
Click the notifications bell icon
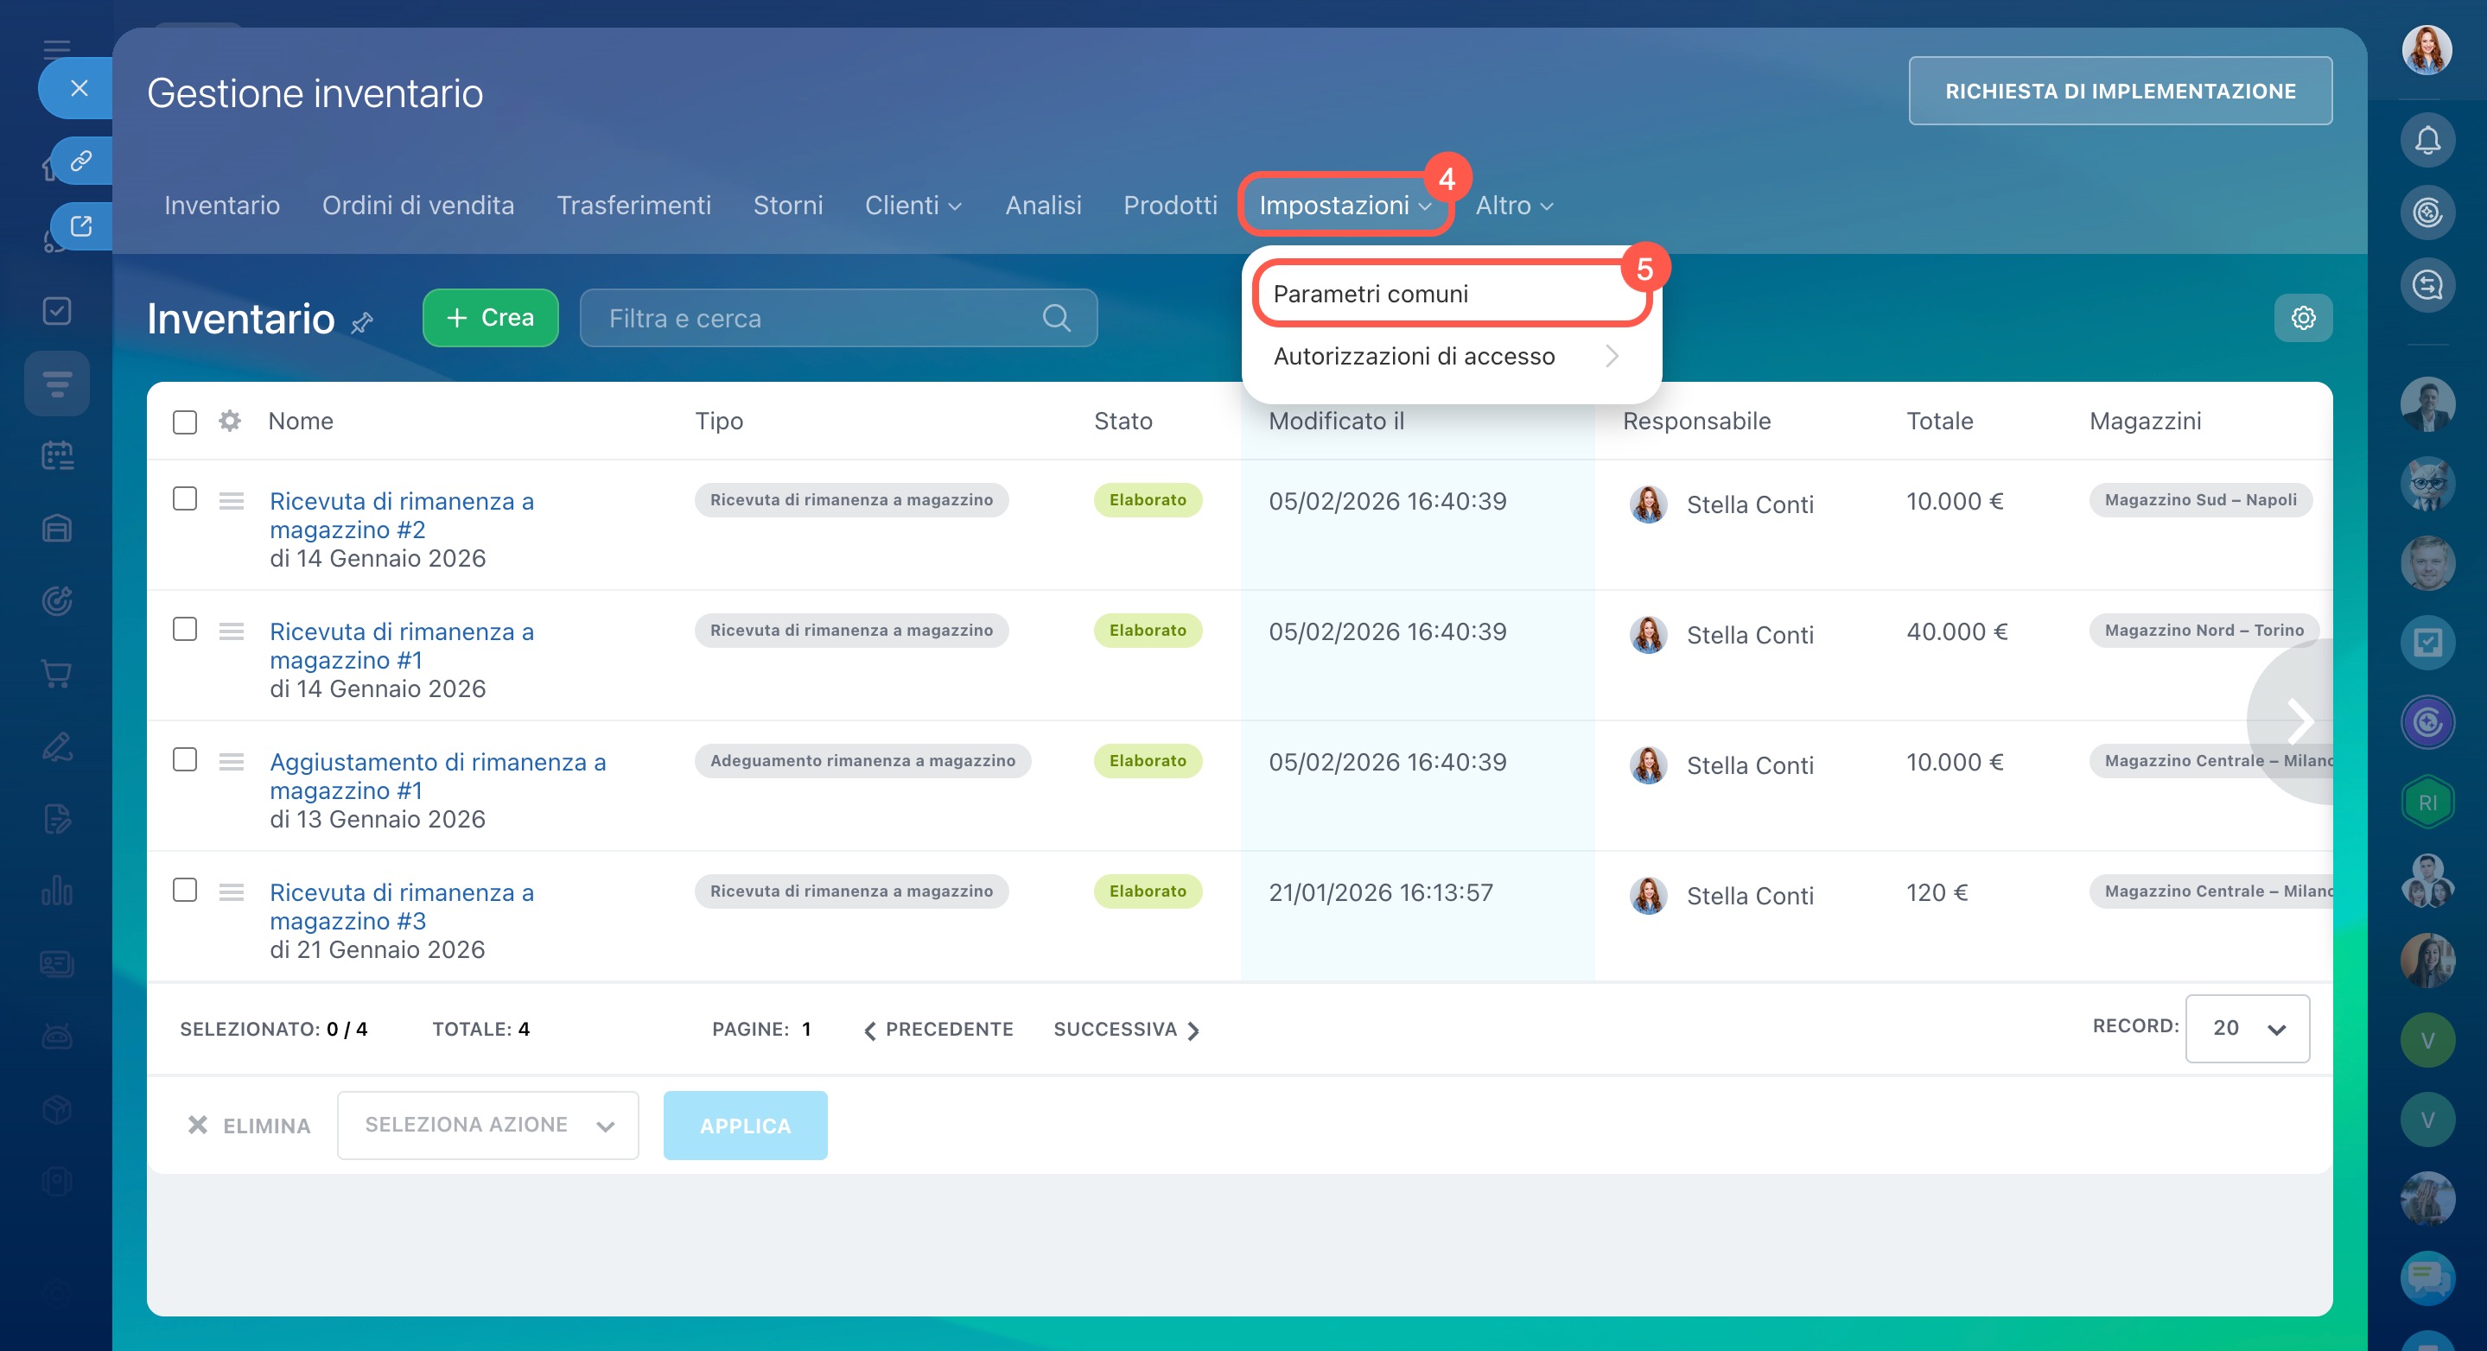tap(2427, 141)
